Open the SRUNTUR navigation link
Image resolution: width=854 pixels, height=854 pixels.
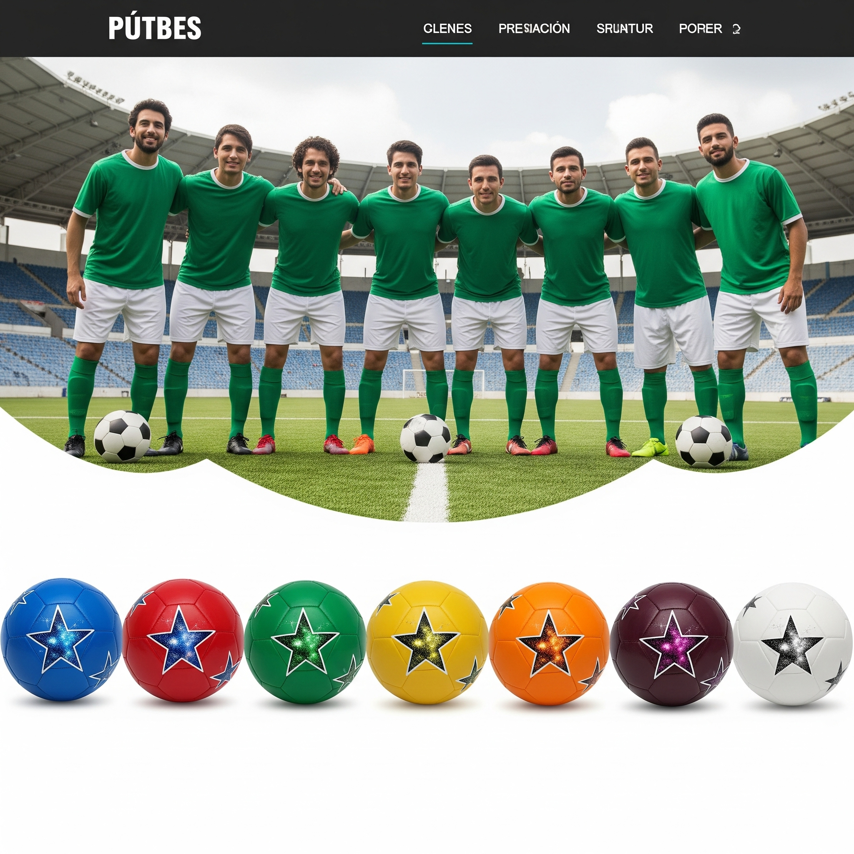[x=625, y=29]
